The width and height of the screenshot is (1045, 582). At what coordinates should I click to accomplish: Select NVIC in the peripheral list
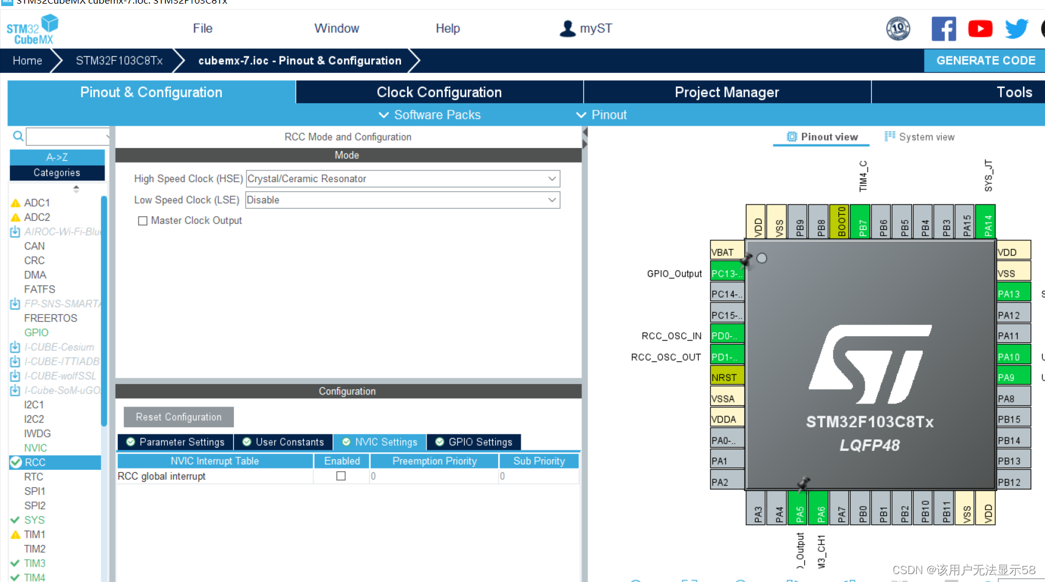[x=35, y=448]
